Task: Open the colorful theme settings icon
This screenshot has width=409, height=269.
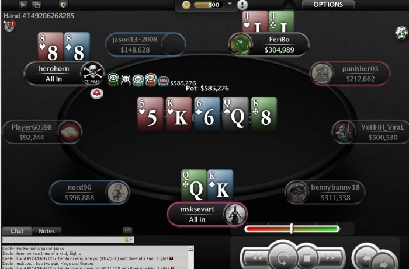Action: [63, 5]
